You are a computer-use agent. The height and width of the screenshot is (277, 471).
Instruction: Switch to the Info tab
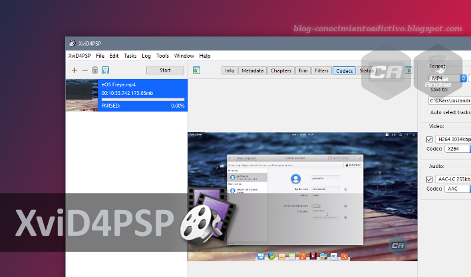[x=230, y=71]
